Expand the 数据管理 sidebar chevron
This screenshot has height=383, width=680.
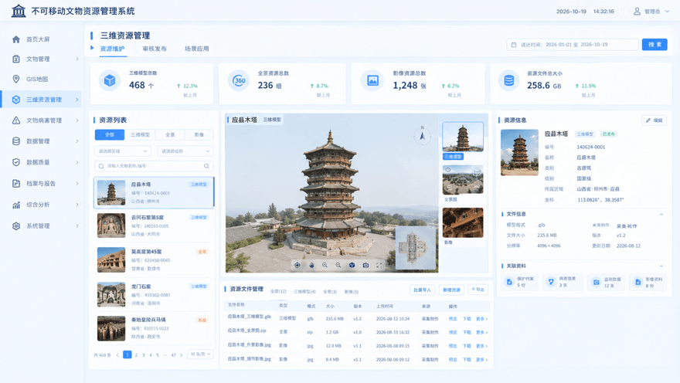click(77, 141)
